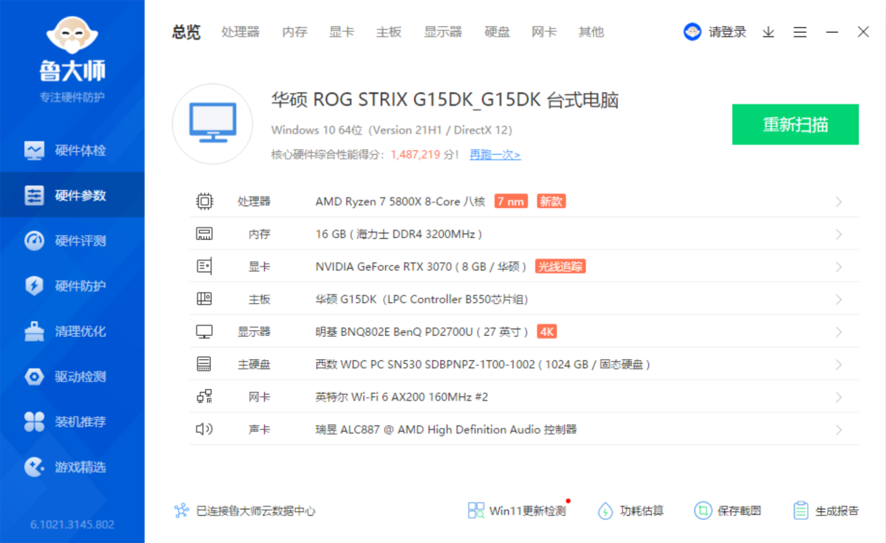Open 硬件防护 protection page
886x543 pixels.
[x=73, y=286]
